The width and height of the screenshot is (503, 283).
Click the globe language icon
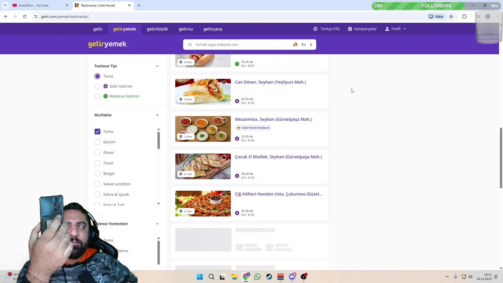click(x=315, y=29)
